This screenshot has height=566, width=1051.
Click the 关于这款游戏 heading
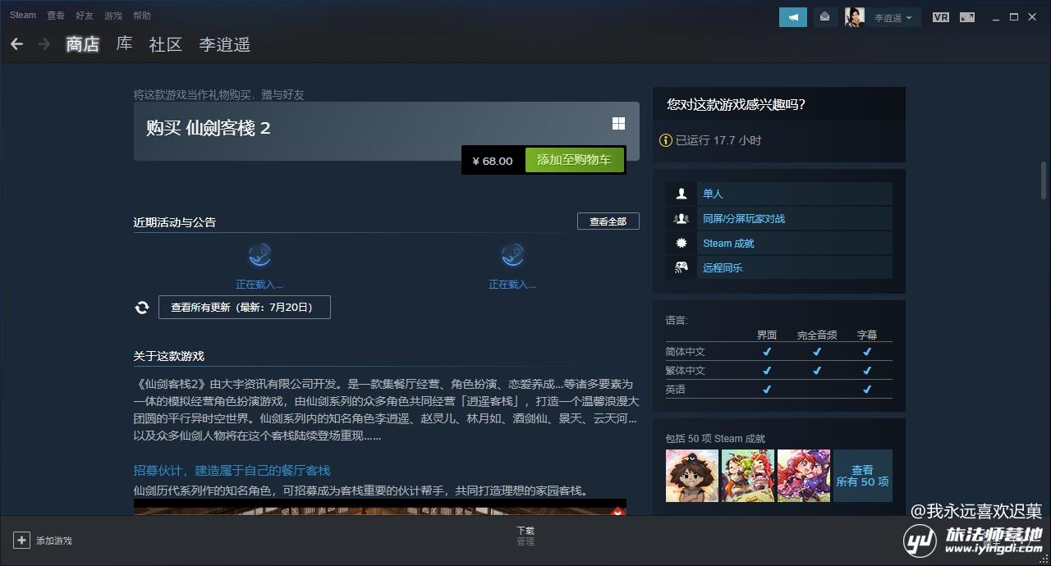click(169, 356)
